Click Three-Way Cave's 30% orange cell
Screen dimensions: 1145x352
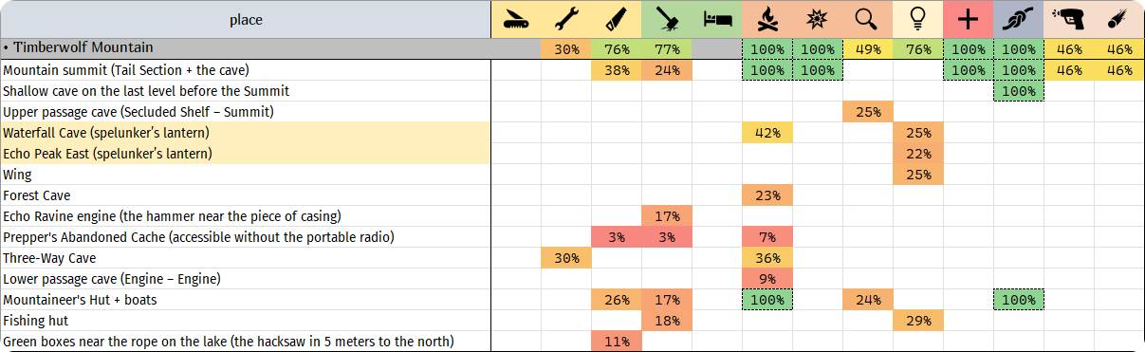[566, 258]
